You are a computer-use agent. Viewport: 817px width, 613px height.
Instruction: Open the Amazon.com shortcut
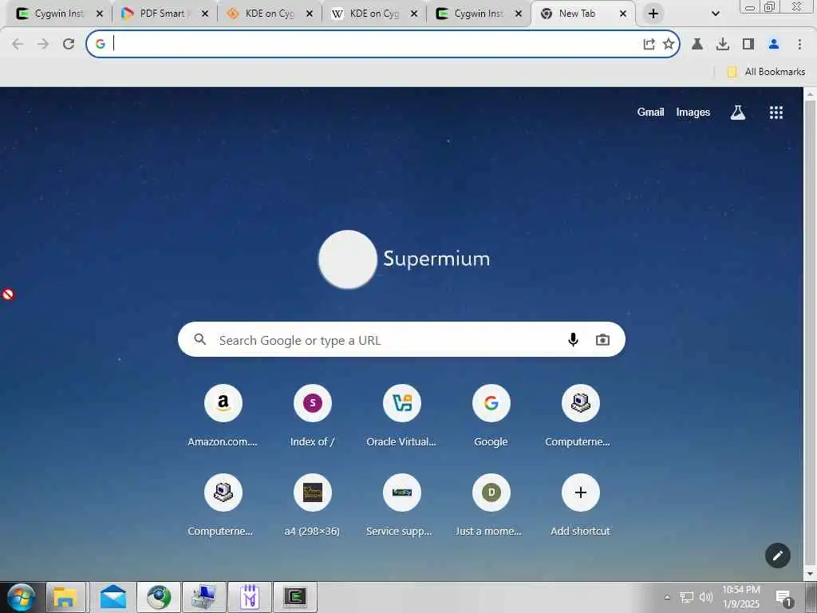coord(223,415)
